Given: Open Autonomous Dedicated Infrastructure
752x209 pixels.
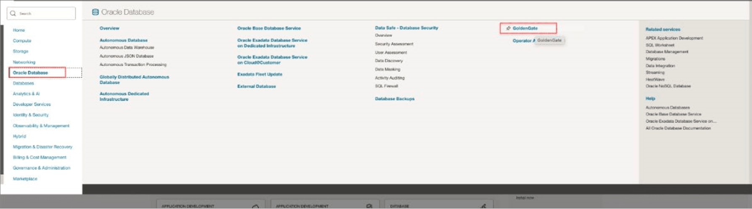Looking at the screenshot, I should click(x=124, y=96).
